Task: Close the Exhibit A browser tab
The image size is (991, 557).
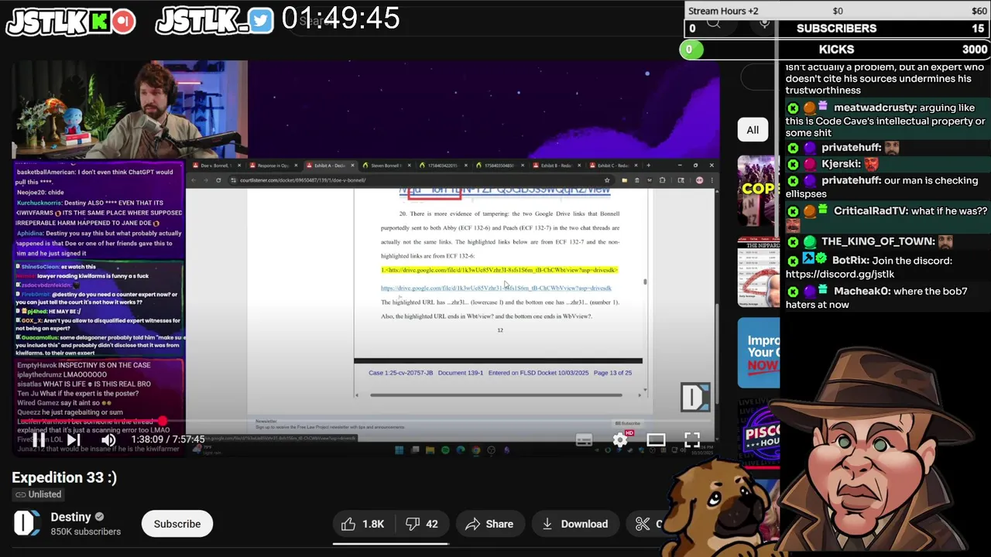Action: coord(352,166)
